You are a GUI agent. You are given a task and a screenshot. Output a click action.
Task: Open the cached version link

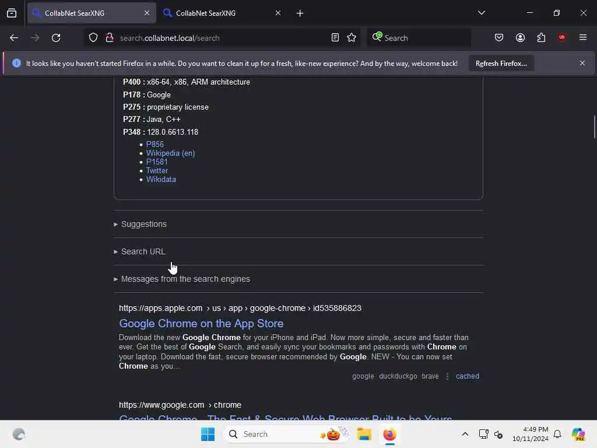(x=468, y=376)
